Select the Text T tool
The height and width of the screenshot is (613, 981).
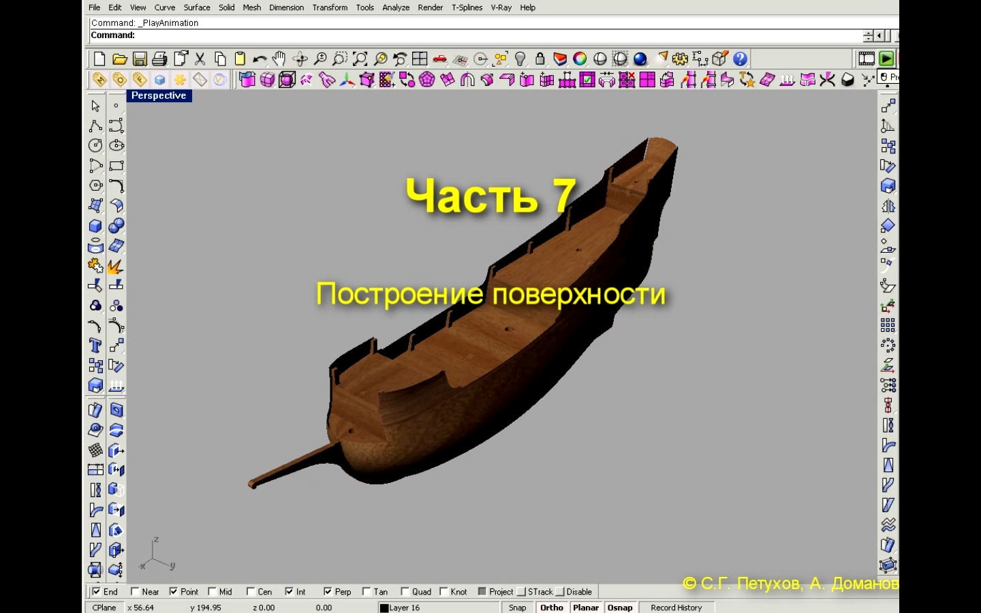point(95,346)
